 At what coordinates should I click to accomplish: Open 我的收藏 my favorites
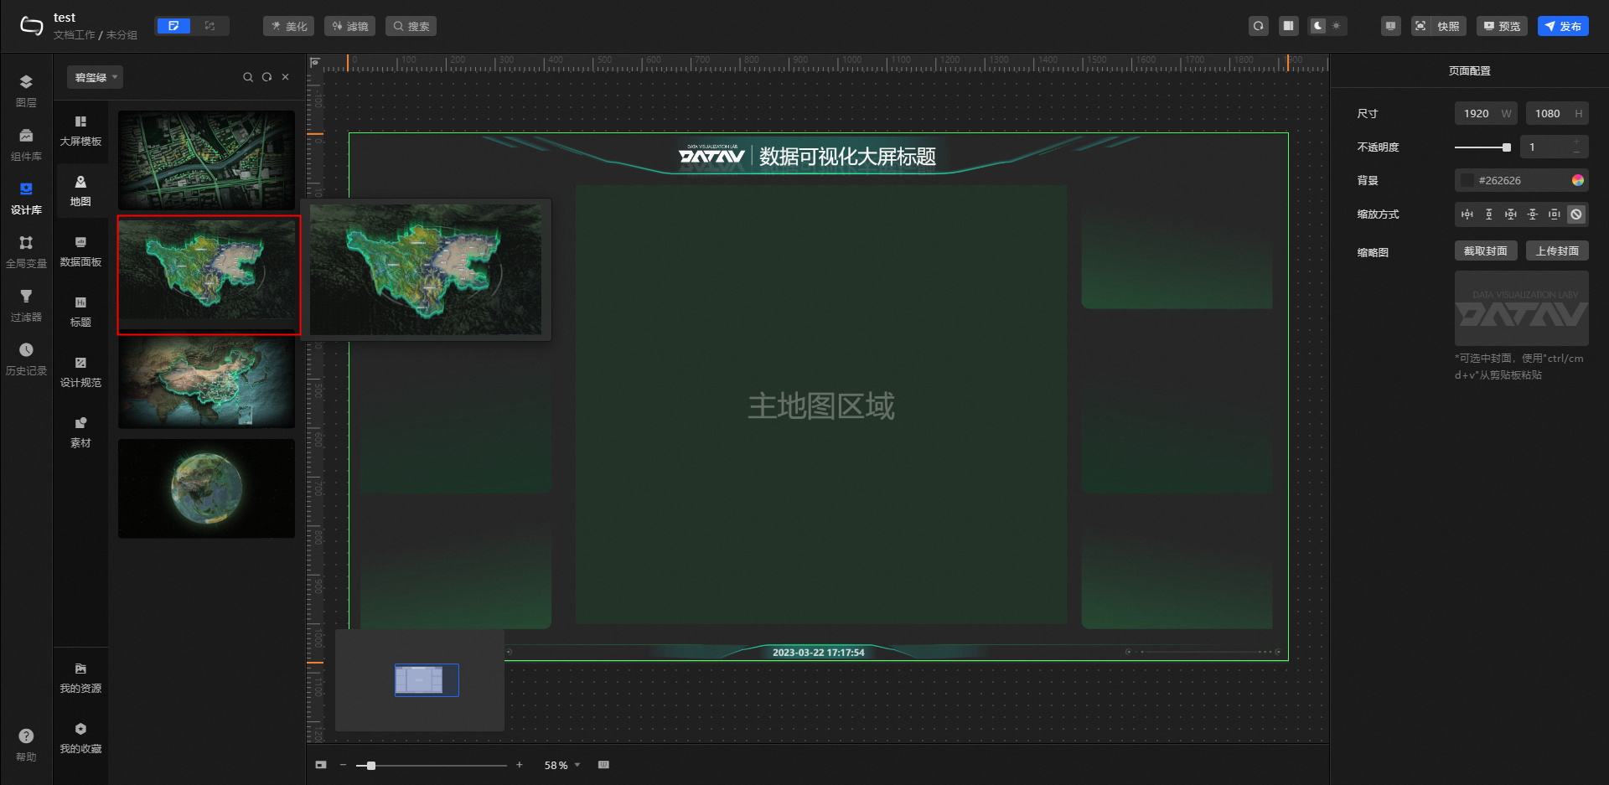pos(80,738)
